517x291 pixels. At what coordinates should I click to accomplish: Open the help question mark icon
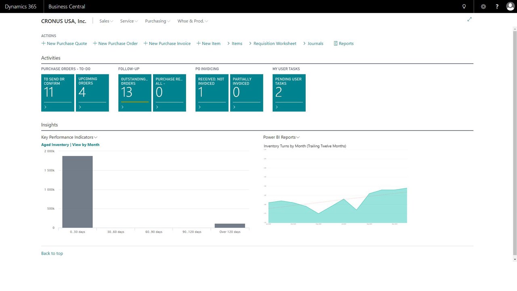coord(497,6)
